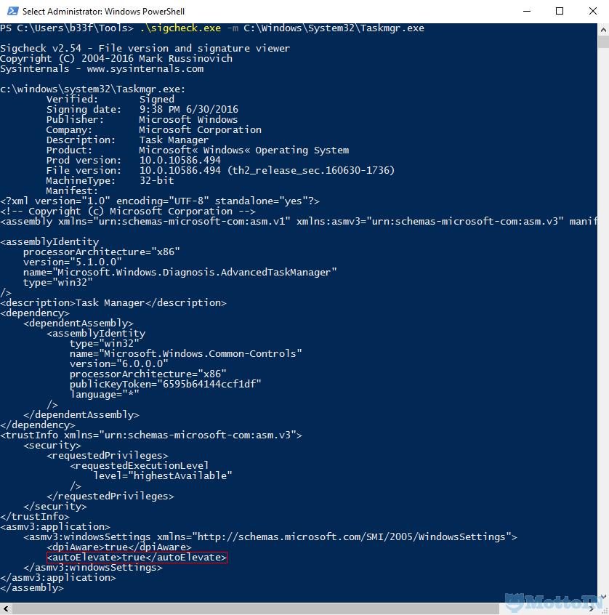Click the 'Verified: Signed' line
Screen dimensions: 609x615
coord(110,100)
